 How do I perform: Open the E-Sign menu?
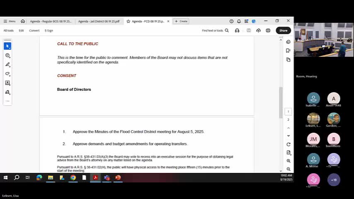[49, 31]
